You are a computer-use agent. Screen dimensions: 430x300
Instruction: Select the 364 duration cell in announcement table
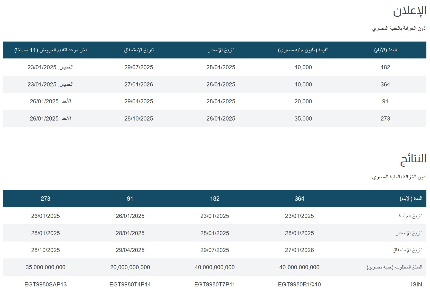click(385, 84)
